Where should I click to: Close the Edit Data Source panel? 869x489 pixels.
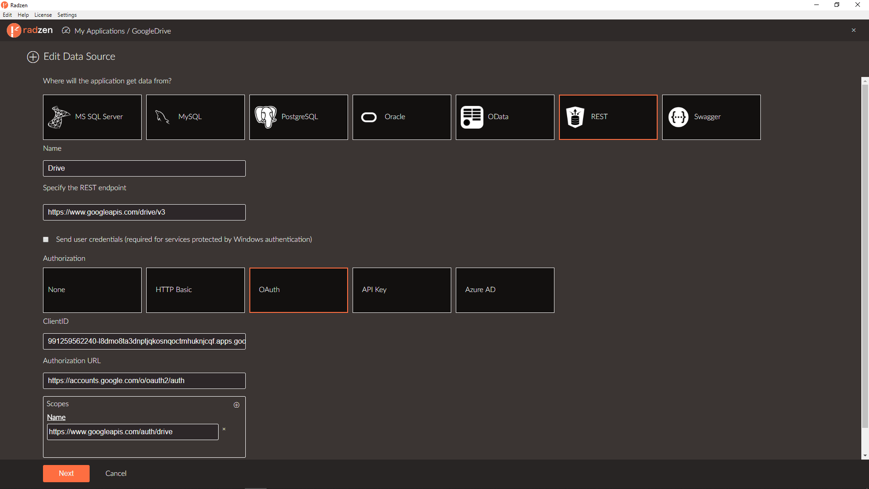click(x=854, y=30)
